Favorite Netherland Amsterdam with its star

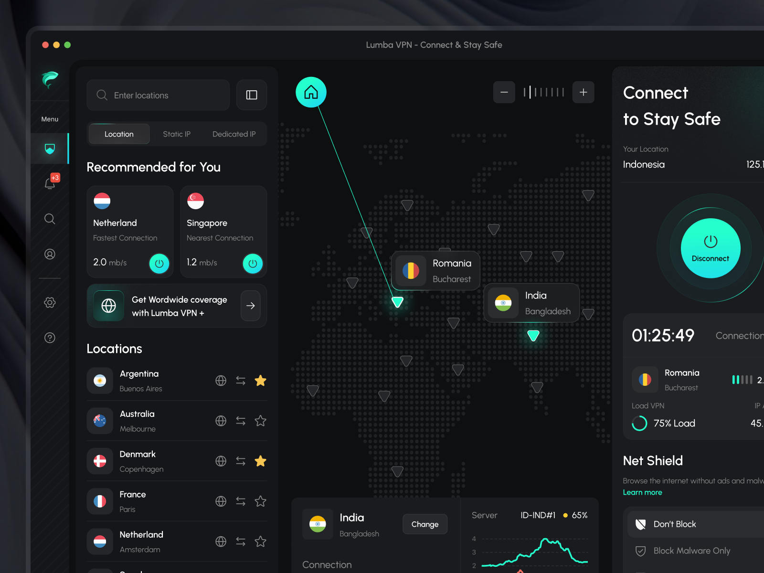click(260, 541)
